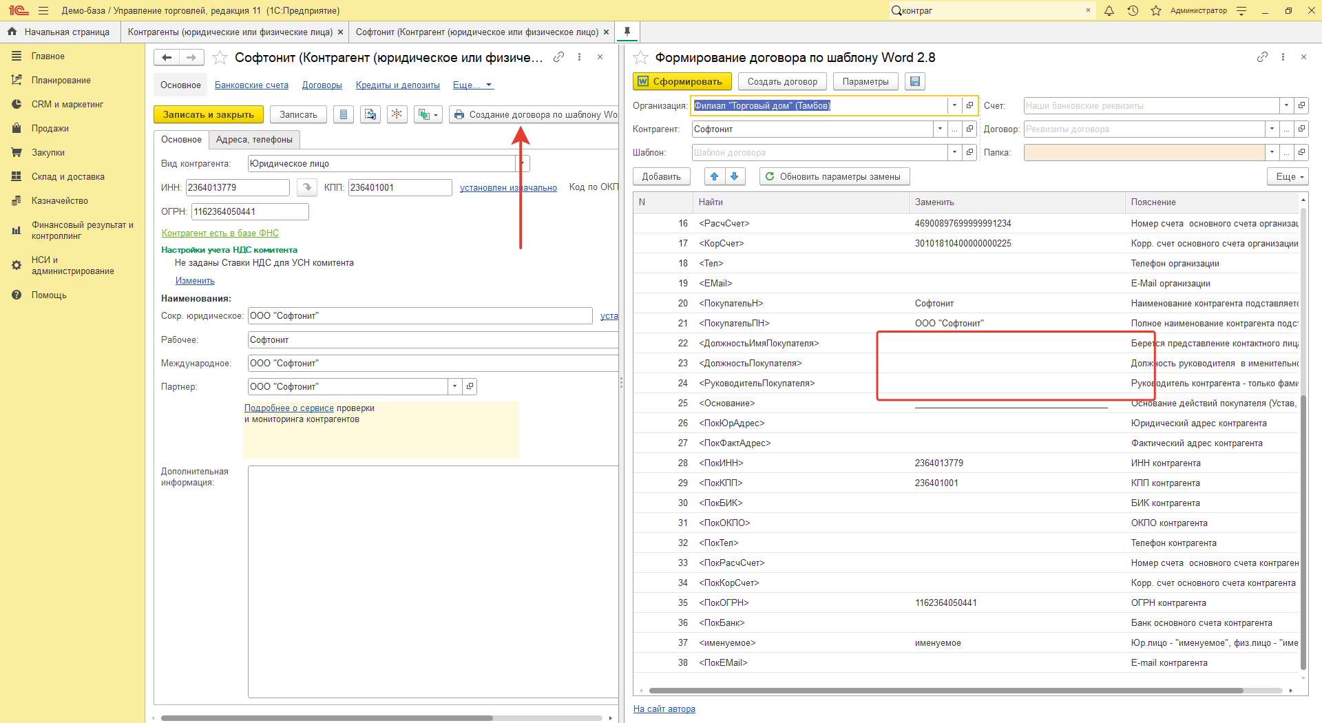This screenshot has width=1322, height=723.
Task: Open НСИ и администрирование section
Action: coord(72,265)
